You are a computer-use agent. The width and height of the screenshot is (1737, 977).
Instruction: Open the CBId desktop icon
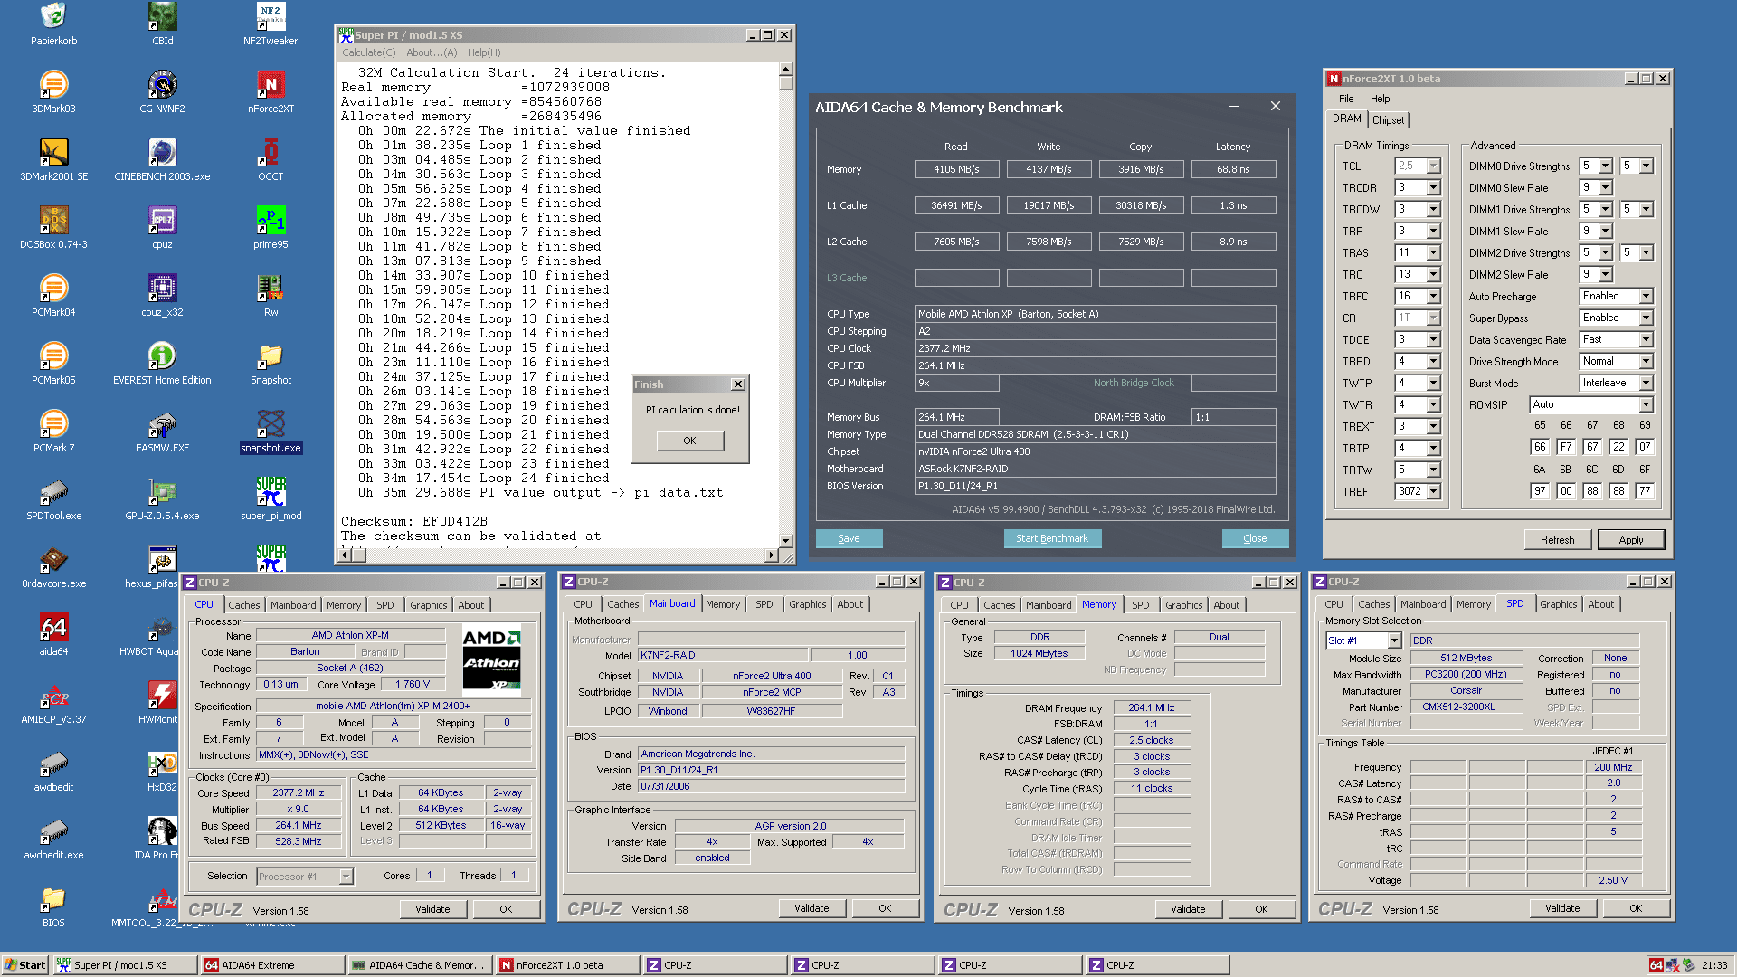tap(163, 24)
